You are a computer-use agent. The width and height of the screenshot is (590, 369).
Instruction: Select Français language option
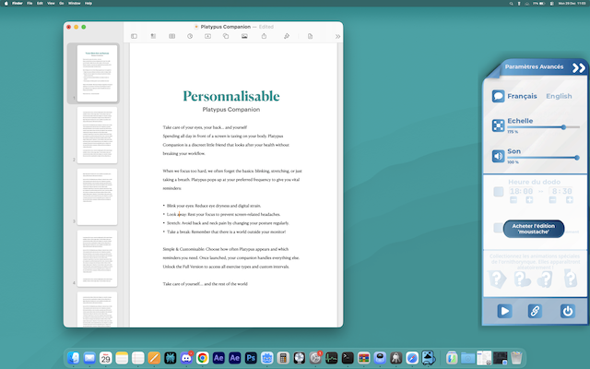(522, 96)
